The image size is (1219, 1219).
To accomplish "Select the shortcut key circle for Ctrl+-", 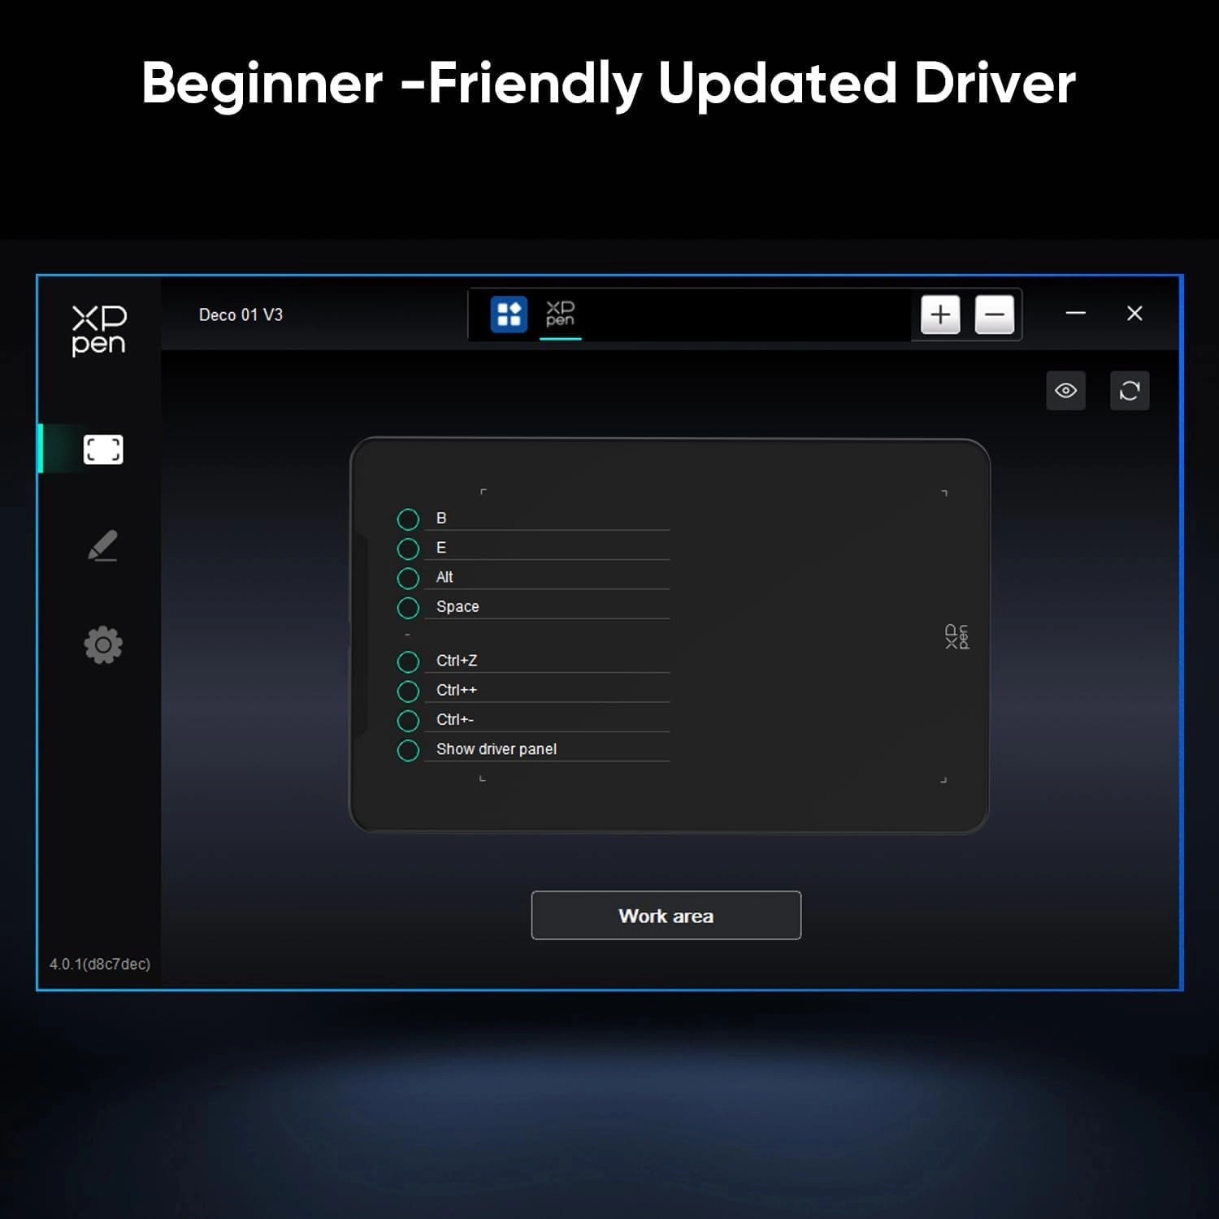I will tap(408, 721).
